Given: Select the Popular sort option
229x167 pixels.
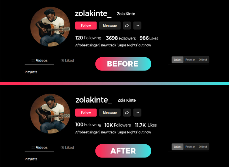Looking at the screenshot, I should (x=190, y=60).
